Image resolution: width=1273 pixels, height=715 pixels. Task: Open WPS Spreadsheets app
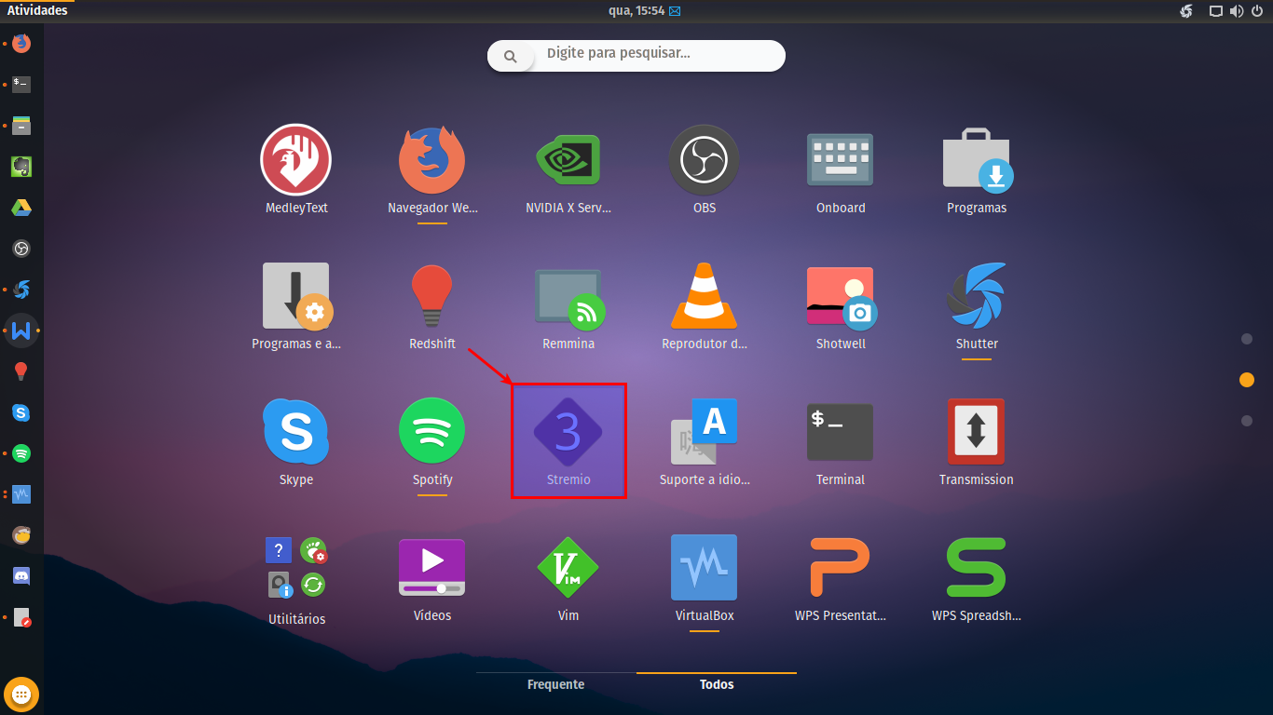(x=977, y=567)
